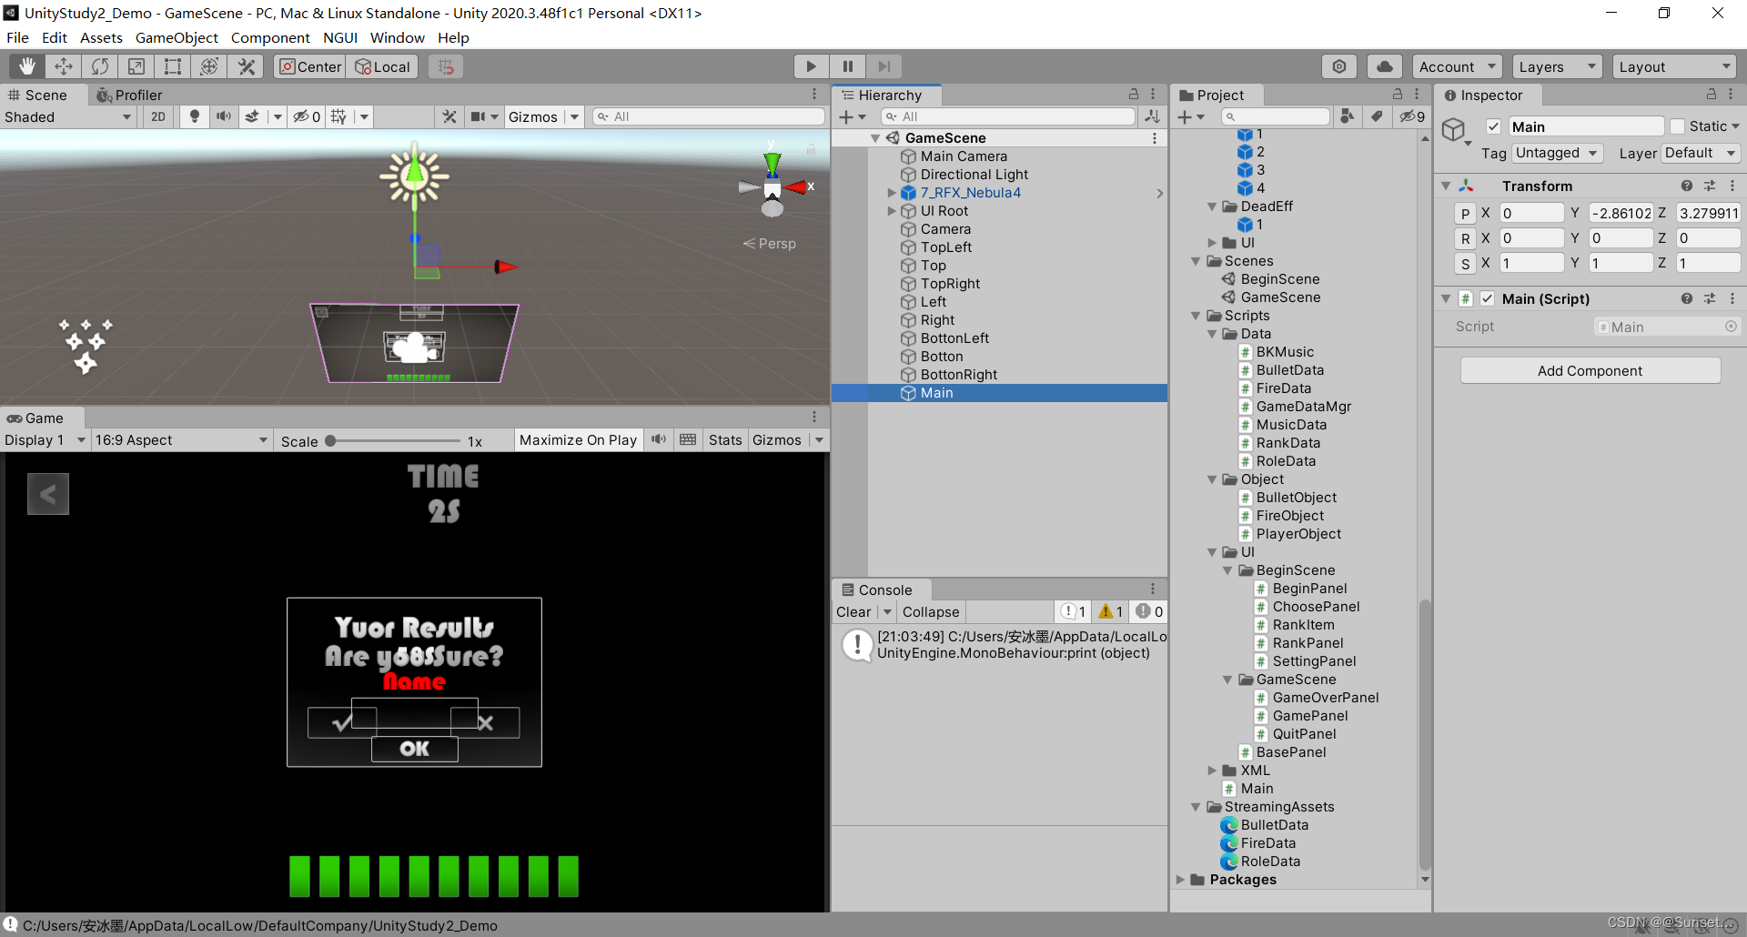Viewport: 1747px width, 937px height.
Task: Toggle Mute Audio in Game view
Action: point(659,440)
